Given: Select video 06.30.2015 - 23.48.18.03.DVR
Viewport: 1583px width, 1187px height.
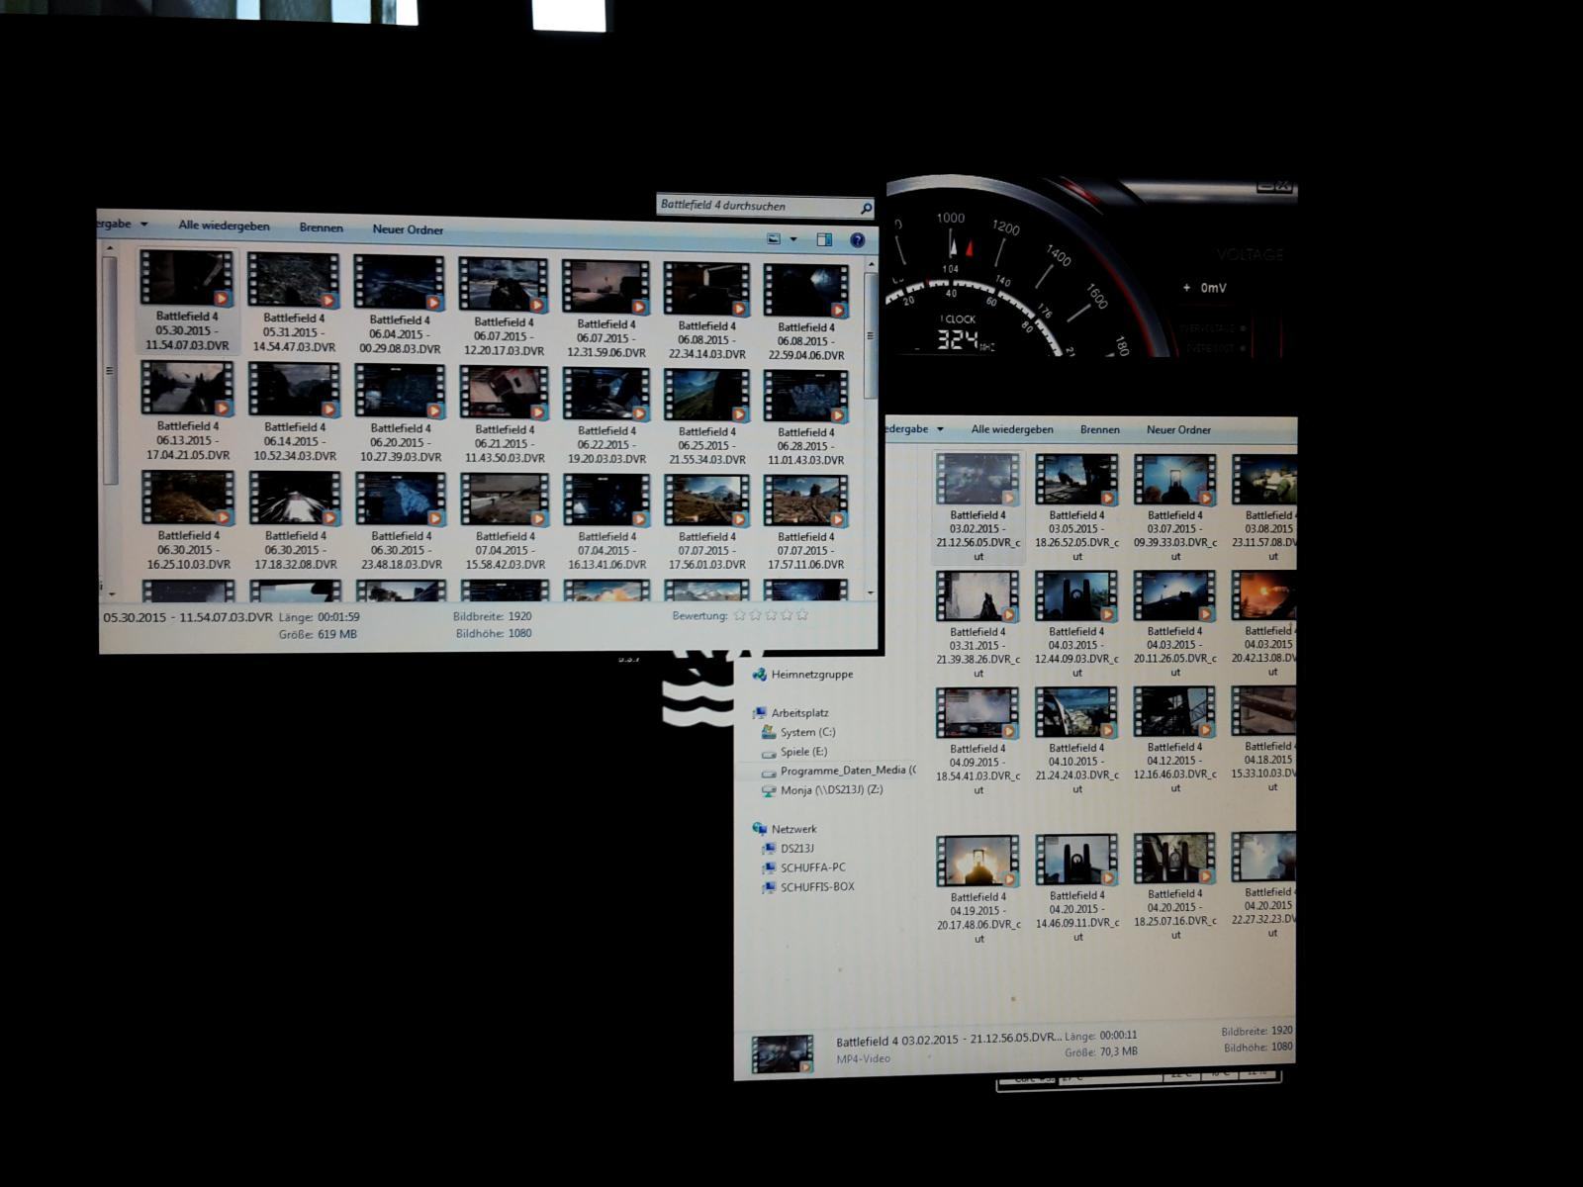Looking at the screenshot, I should [401, 521].
